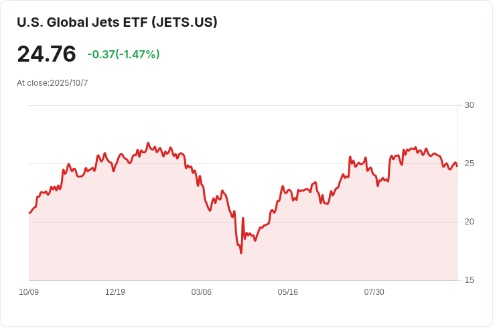
Task: Click the rightmost end of the price line
Action: (457, 165)
